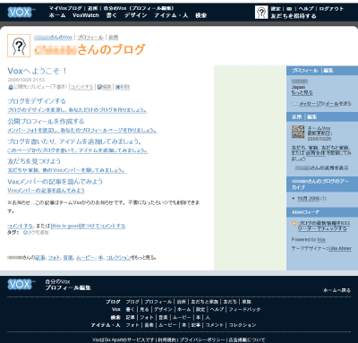Click フォト link in the bottom post footer line
Screen dimensions: 358x343
[54, 258]
